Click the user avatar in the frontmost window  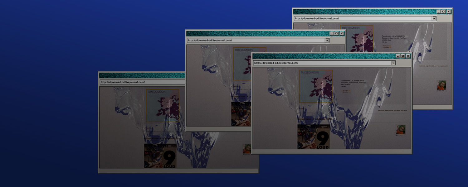click(401, 129)
